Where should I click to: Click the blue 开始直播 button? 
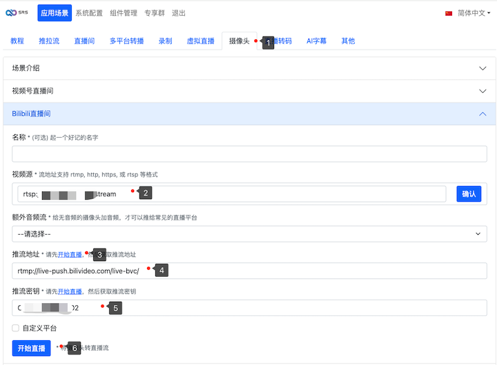(31, 348)
